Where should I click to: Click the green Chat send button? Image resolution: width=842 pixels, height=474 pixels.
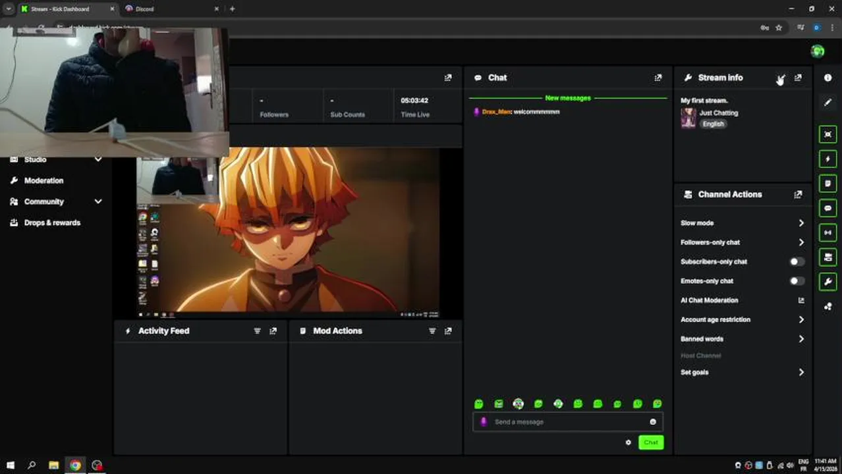651,442
